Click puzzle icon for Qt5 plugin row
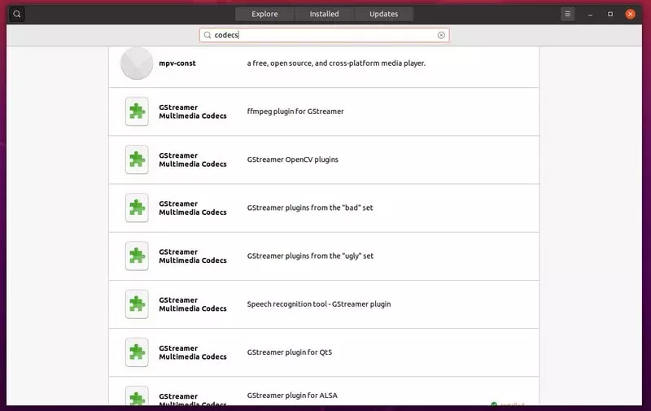 pos(137,352)
